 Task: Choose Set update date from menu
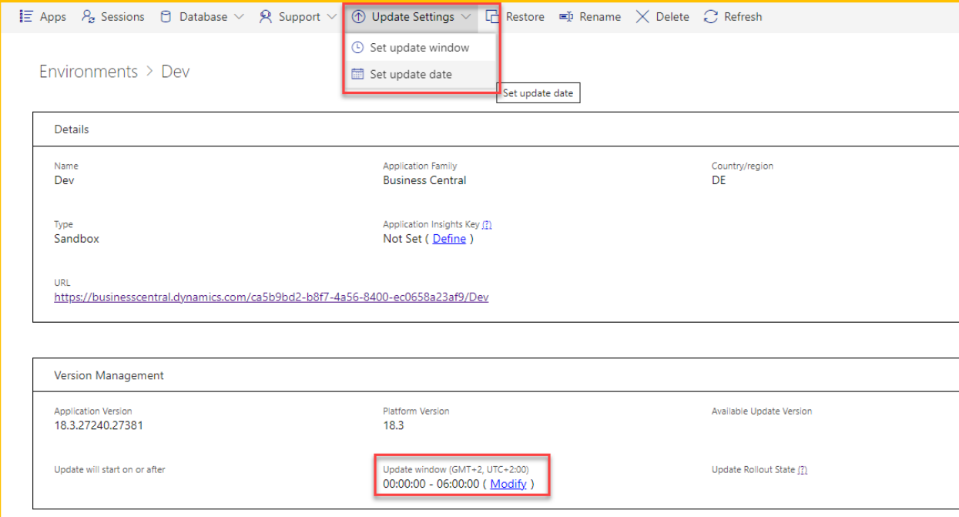tap(411, 75)
